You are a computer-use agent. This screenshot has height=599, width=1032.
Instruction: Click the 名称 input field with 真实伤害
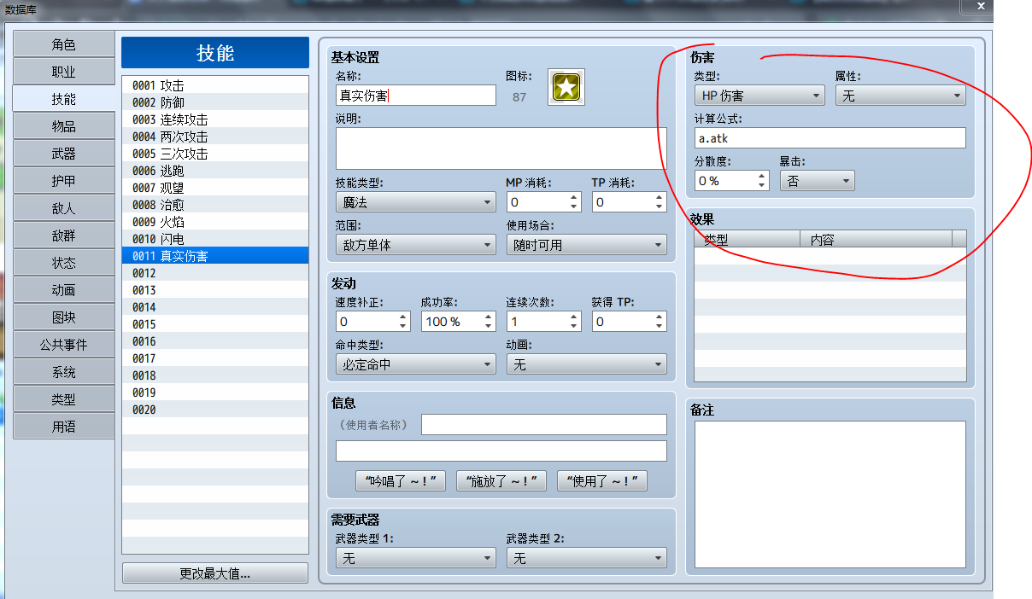(x=415, y=96)
